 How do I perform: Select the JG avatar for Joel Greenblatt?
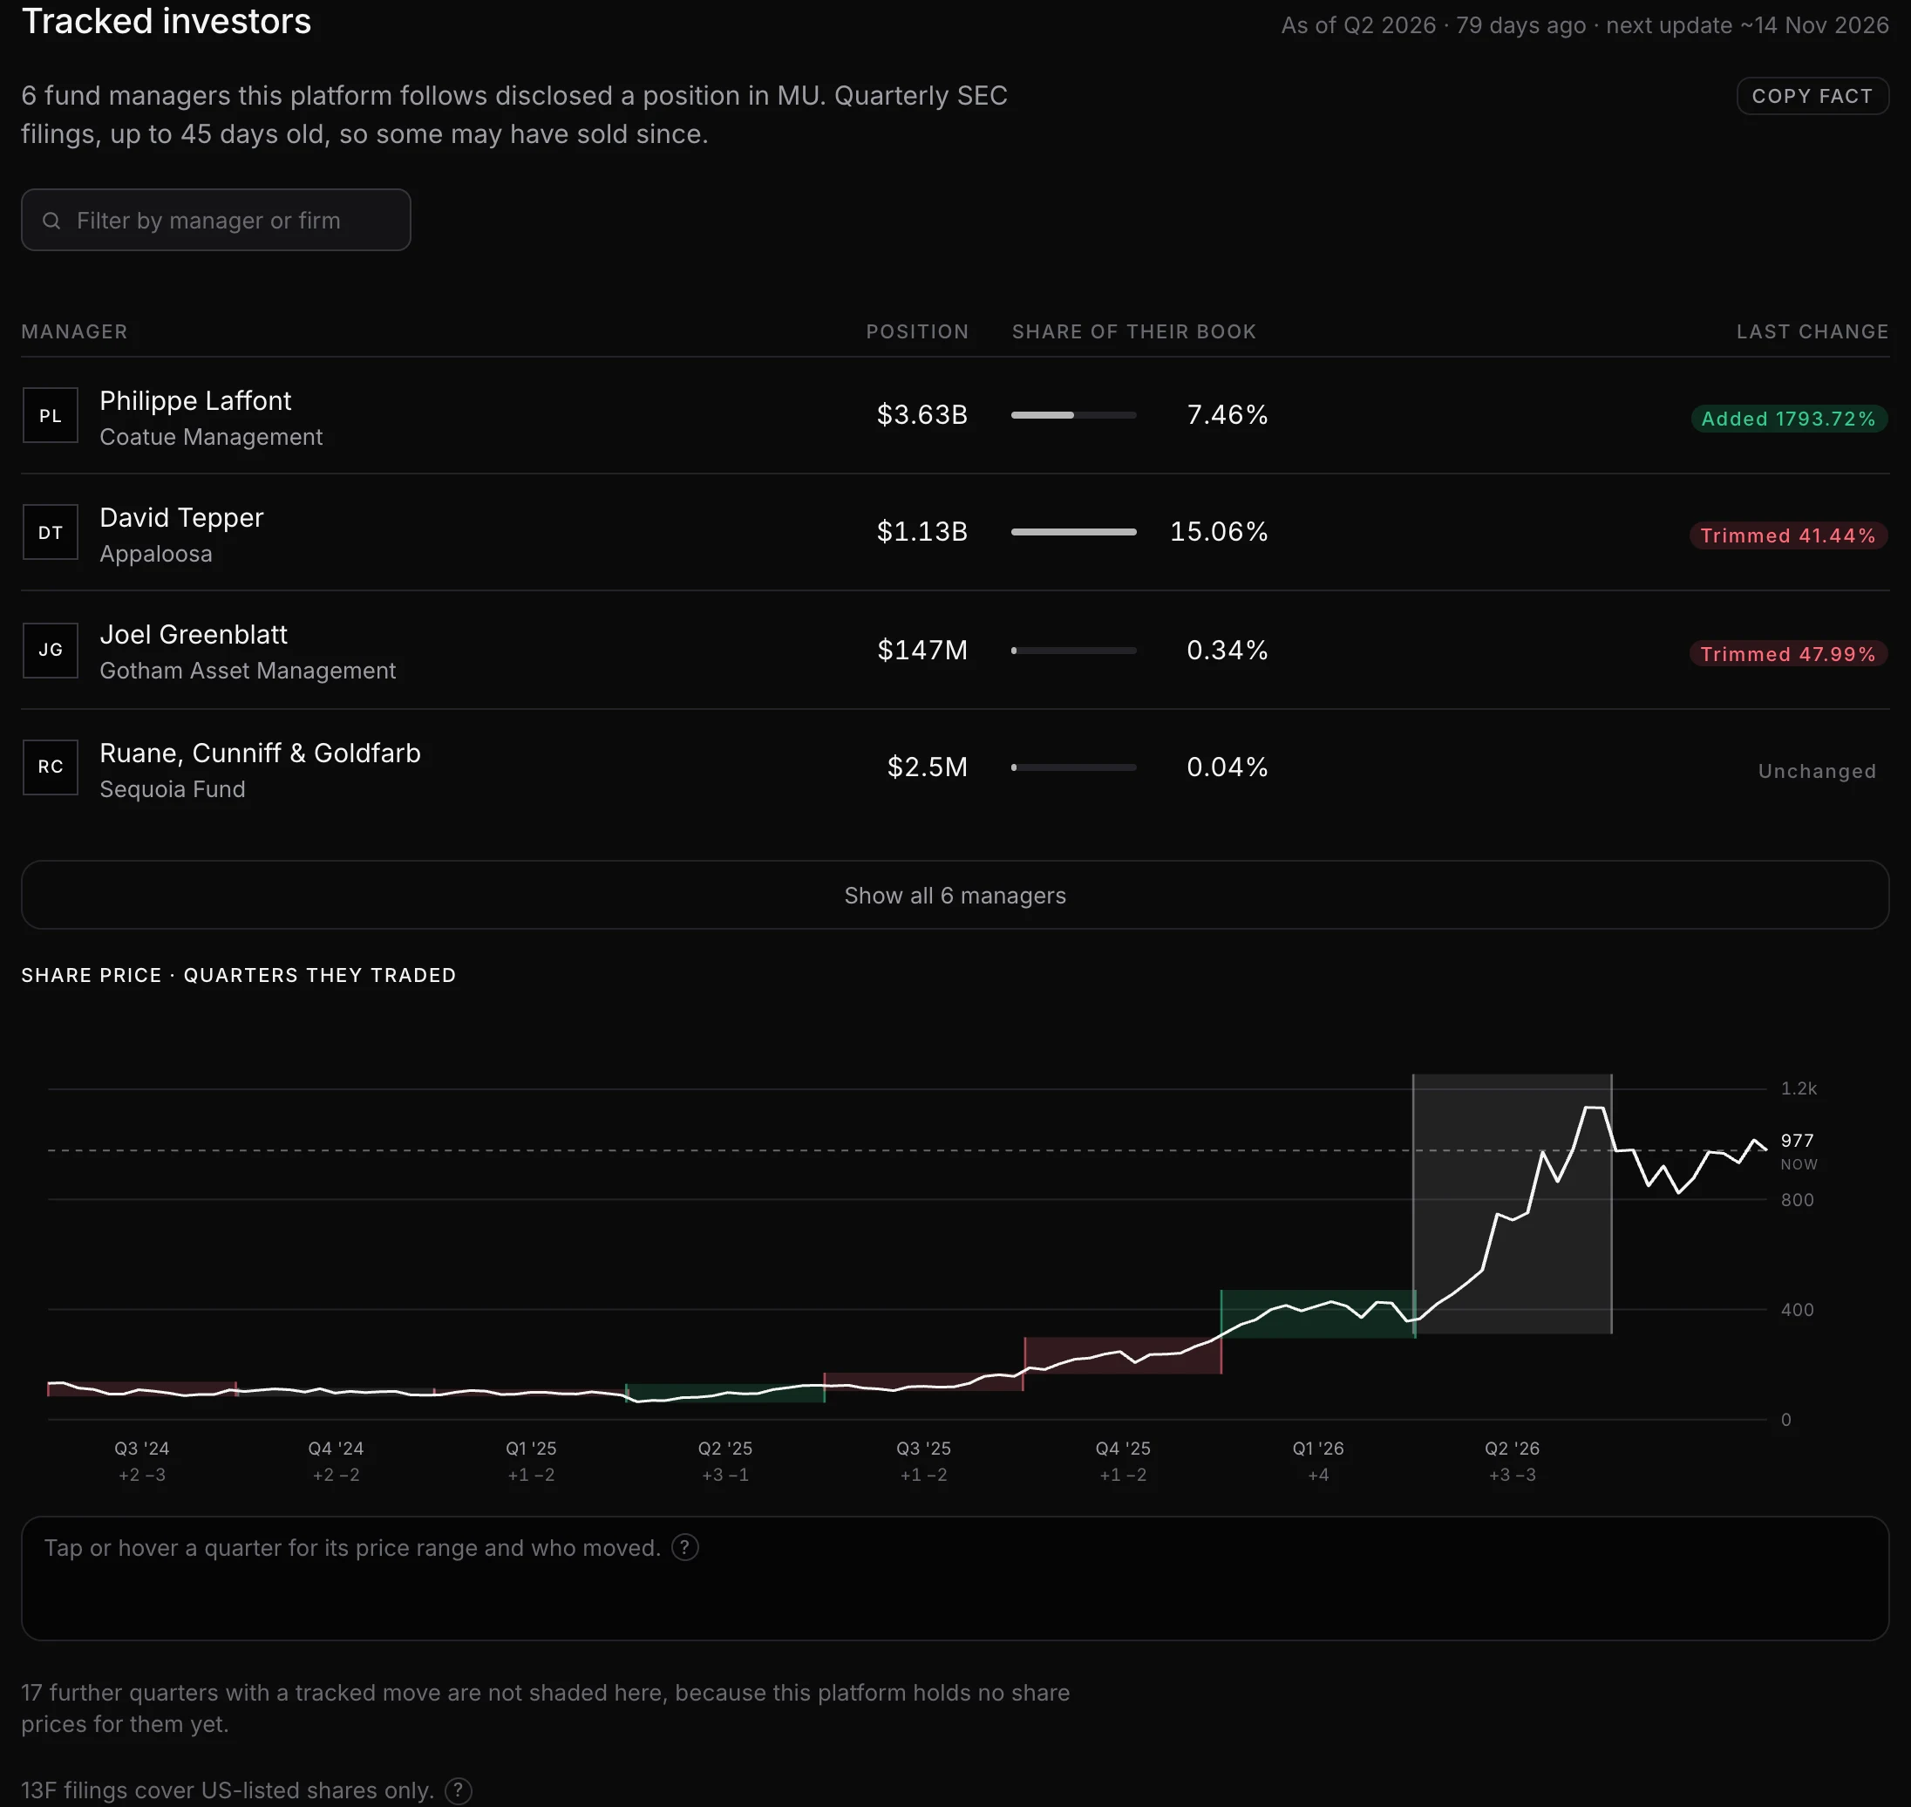coord(50,651)
